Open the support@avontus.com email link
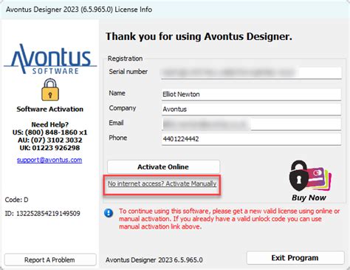Viewport: 350px width, 270px height. [x=49, y=160]
